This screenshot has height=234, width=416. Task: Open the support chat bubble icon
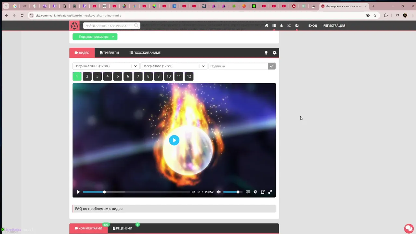coord(409,228)
